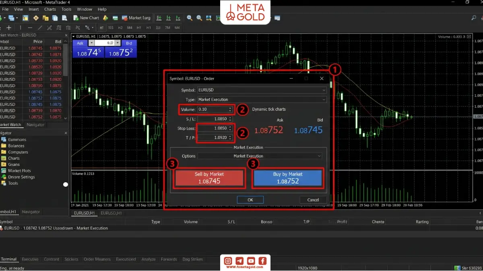Click the Market Eurg toolbar button

click(x=136, y=18)
